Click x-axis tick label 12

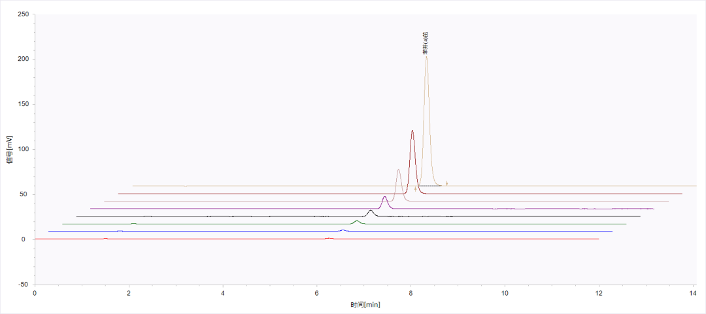tap(599, 292)
